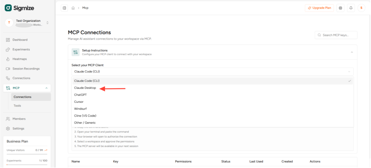Click the Last Used column header

tap(256, 161)
